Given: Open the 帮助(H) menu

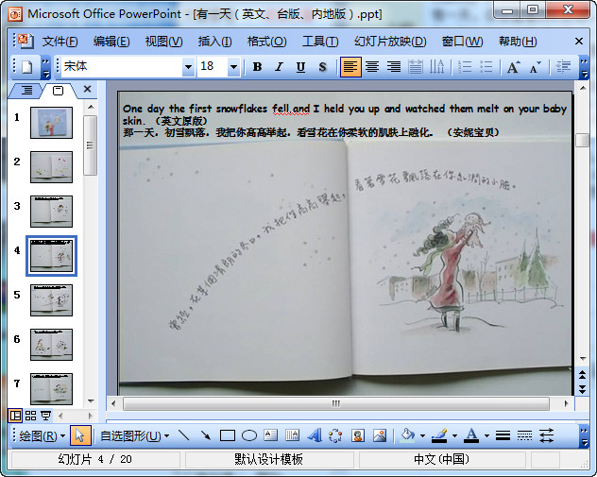Looking at the screenshot, I should [518, 42].
